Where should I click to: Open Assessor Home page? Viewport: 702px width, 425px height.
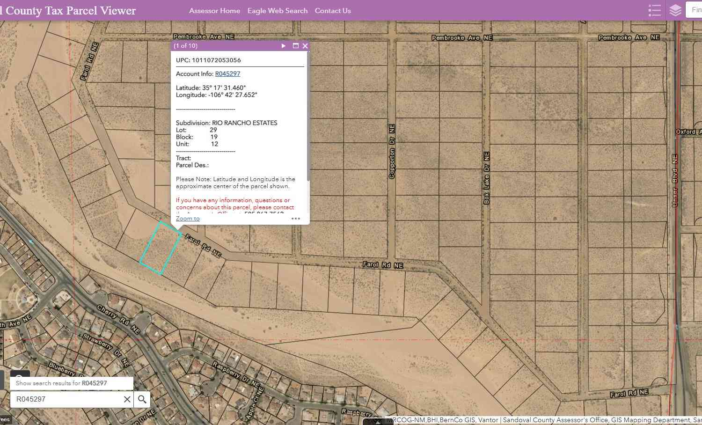click(x=214, y=10)
